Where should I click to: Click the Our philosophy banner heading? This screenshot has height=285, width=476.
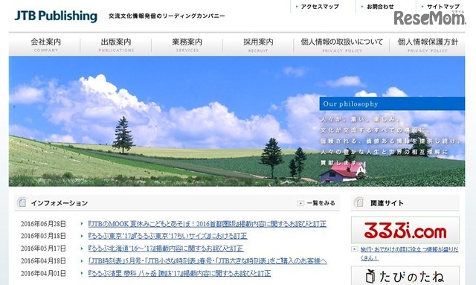click(392, 103)
